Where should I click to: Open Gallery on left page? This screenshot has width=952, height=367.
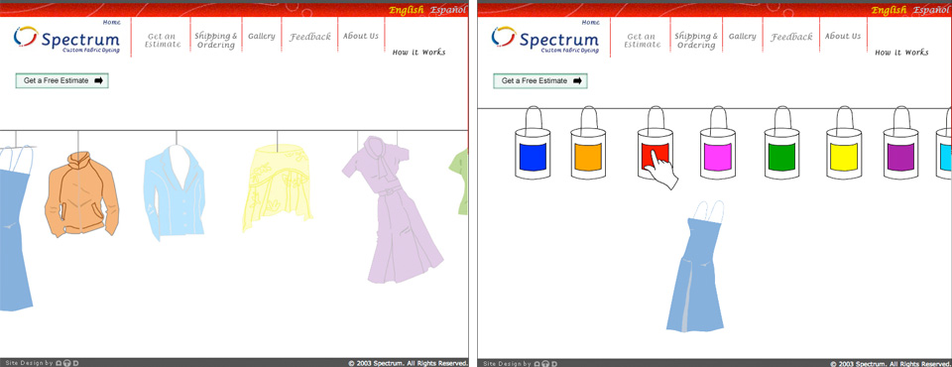coord(262,37)
